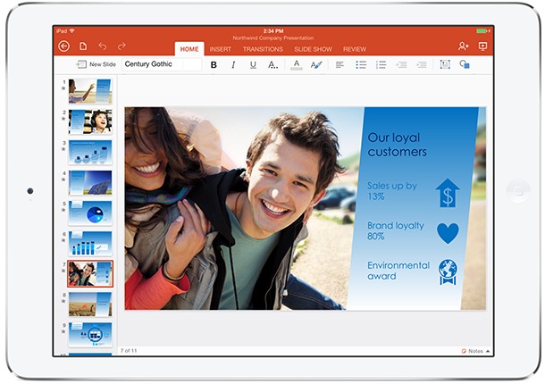Viewport: 545px width, 384px height.
Task: Apply a bulleted list
Action: [361, 64]
